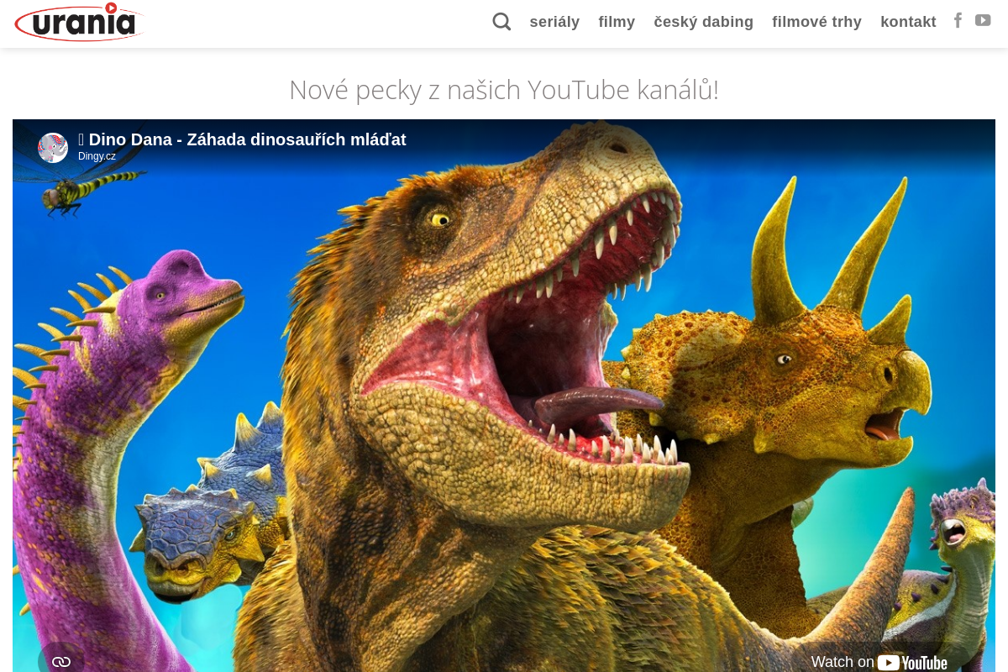This screenshot has width=1008, height=672.
Task: Select český dabing in navigation
Action: coord(703,22)
